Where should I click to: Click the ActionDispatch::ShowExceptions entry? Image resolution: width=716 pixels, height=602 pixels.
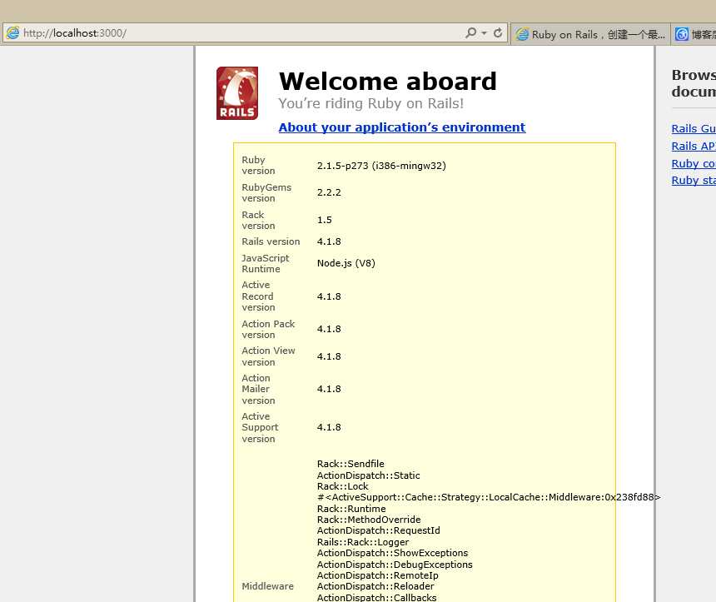point(393,553)
